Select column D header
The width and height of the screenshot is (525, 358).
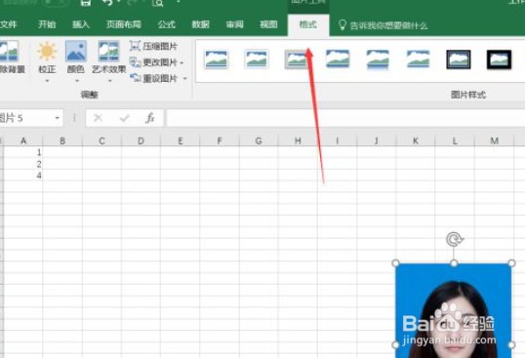pos(141,140)
